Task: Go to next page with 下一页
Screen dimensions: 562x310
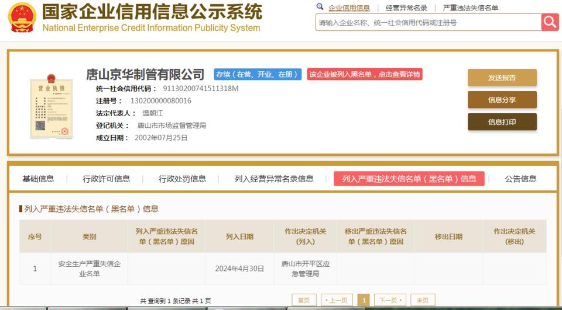Action: click(x=389, y=300)
